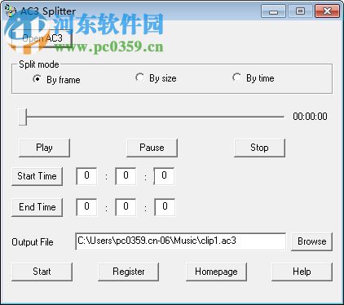Click the Open AC3 button
The image size is (344, 305).
click(x=42, y=38)
